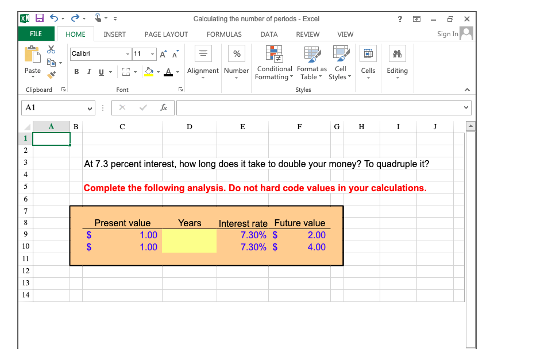Open the fill color dropdown arrow
552x360 pixels.
pos(158,72)
